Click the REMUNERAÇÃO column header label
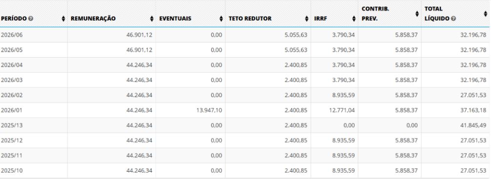 click(x=93, y=19)
